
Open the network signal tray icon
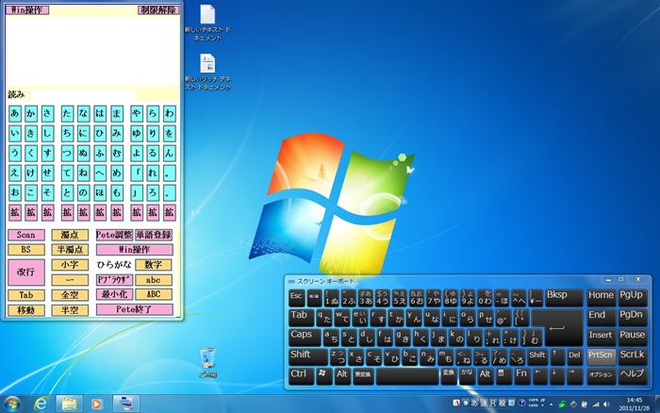(x=596, y=405)
